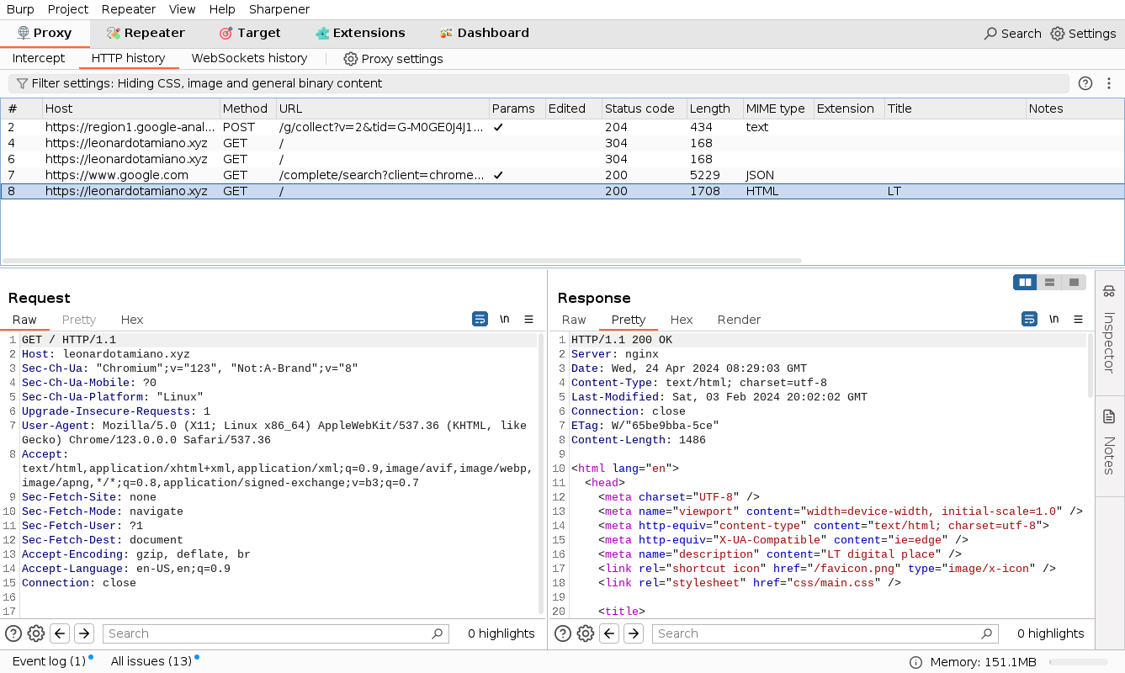Open the HTTP history kebab options menu
Viewport: 1125px width, 673px height.
click(1109, 83)
